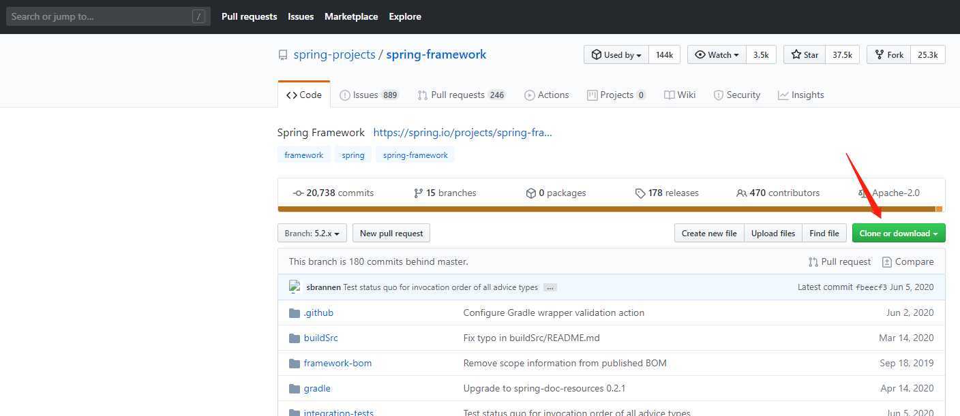Open the Projects tab

pos(616,95)
